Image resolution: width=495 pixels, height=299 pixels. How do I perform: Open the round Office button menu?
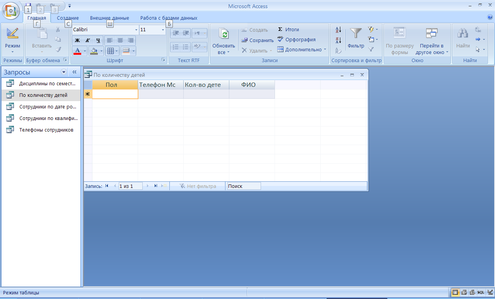11,10
